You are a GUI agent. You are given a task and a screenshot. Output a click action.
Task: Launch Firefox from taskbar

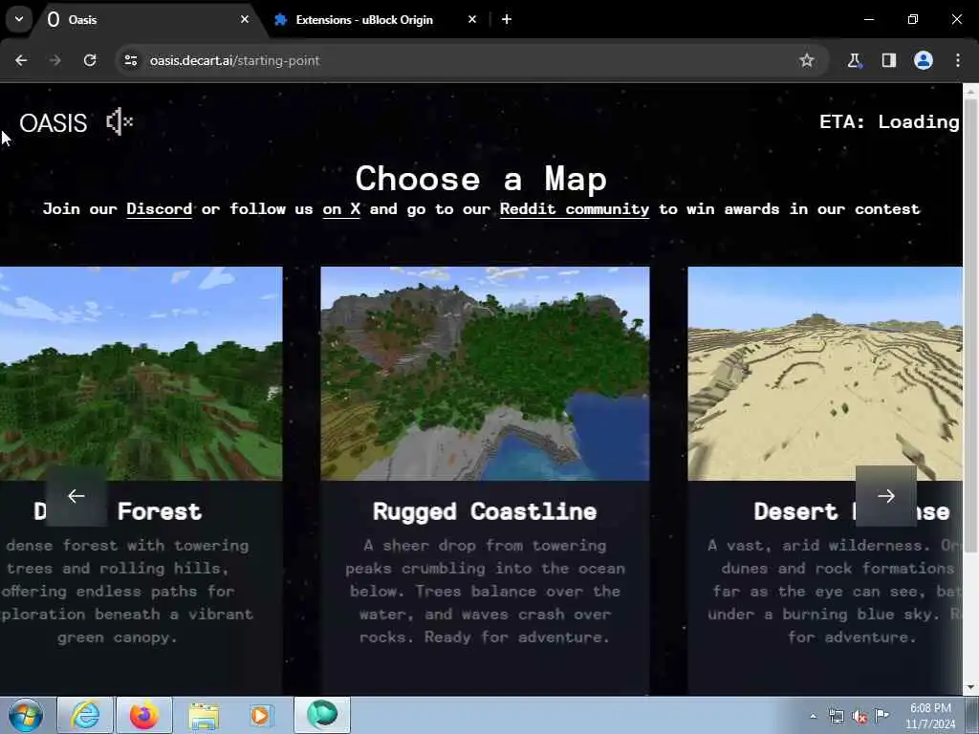click(x=143, y=715)
